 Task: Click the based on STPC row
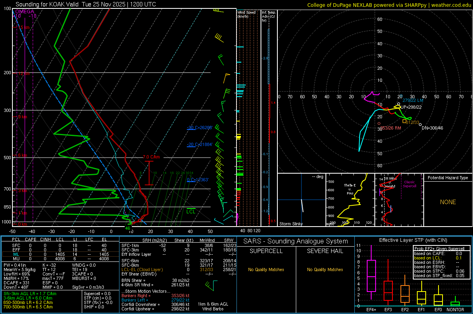pyautogui.click(x=439, y=271)
